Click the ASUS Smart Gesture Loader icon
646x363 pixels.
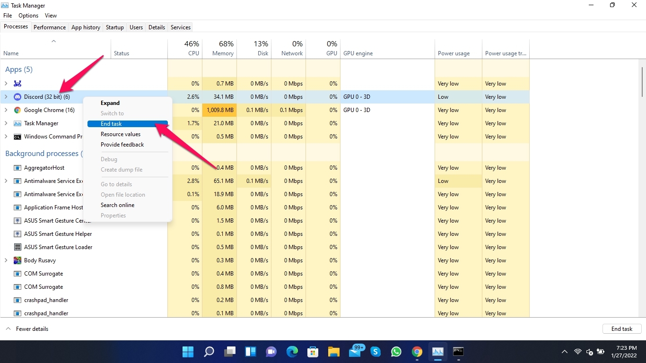(17, 247)
